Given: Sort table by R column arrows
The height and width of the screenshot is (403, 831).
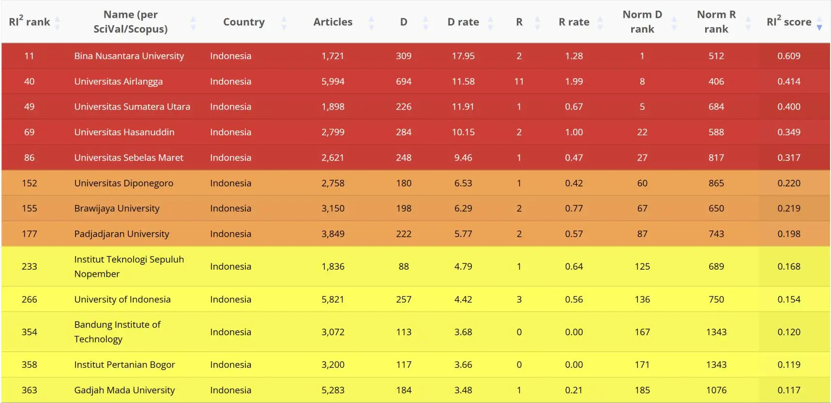Looking at the screenshot, I should (537, 22).
